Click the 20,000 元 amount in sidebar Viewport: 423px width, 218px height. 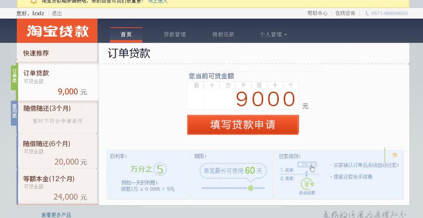coord(70,162)
